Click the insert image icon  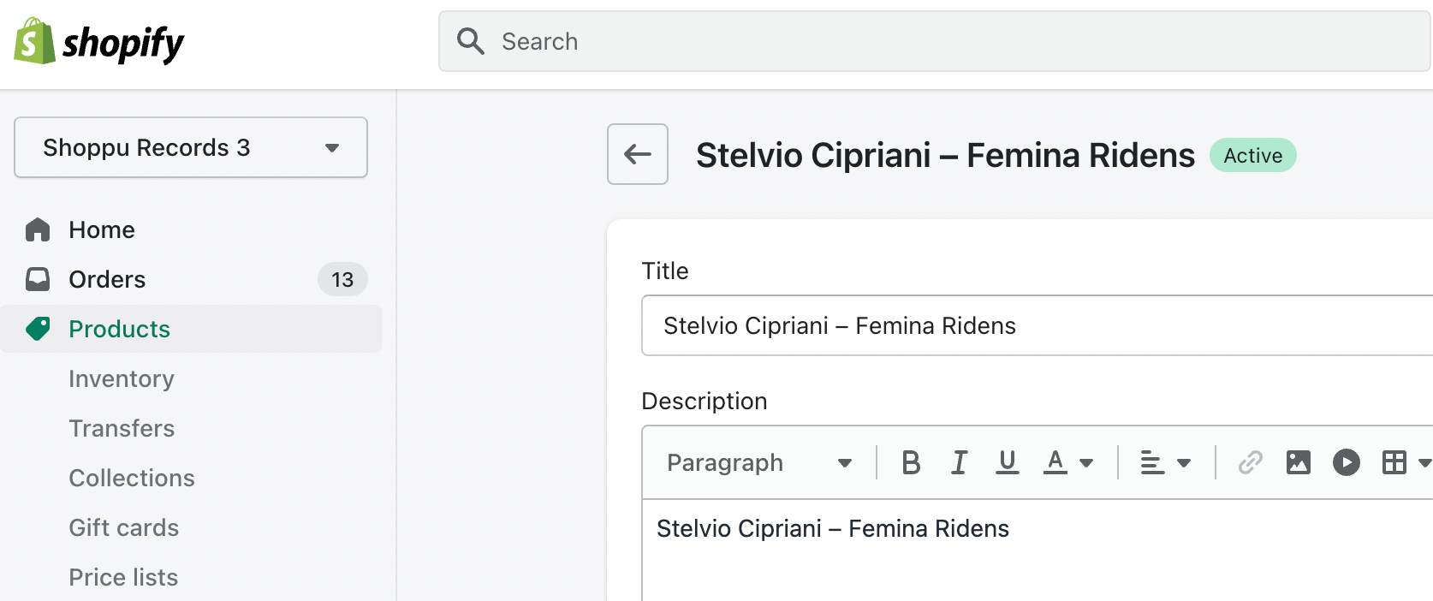click(1298, 462)
